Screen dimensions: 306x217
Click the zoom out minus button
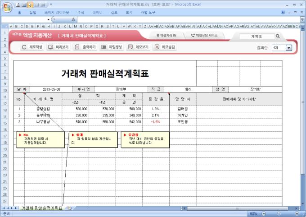click(263, 214)
